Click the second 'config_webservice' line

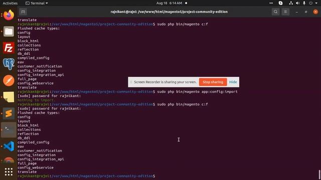tap(36, 167)
